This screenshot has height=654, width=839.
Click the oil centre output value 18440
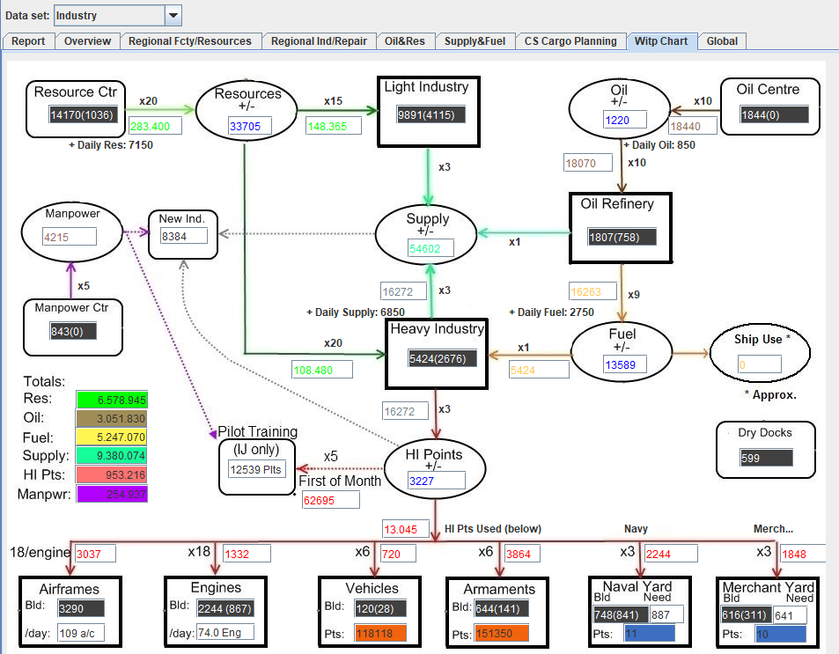point(692,126)
